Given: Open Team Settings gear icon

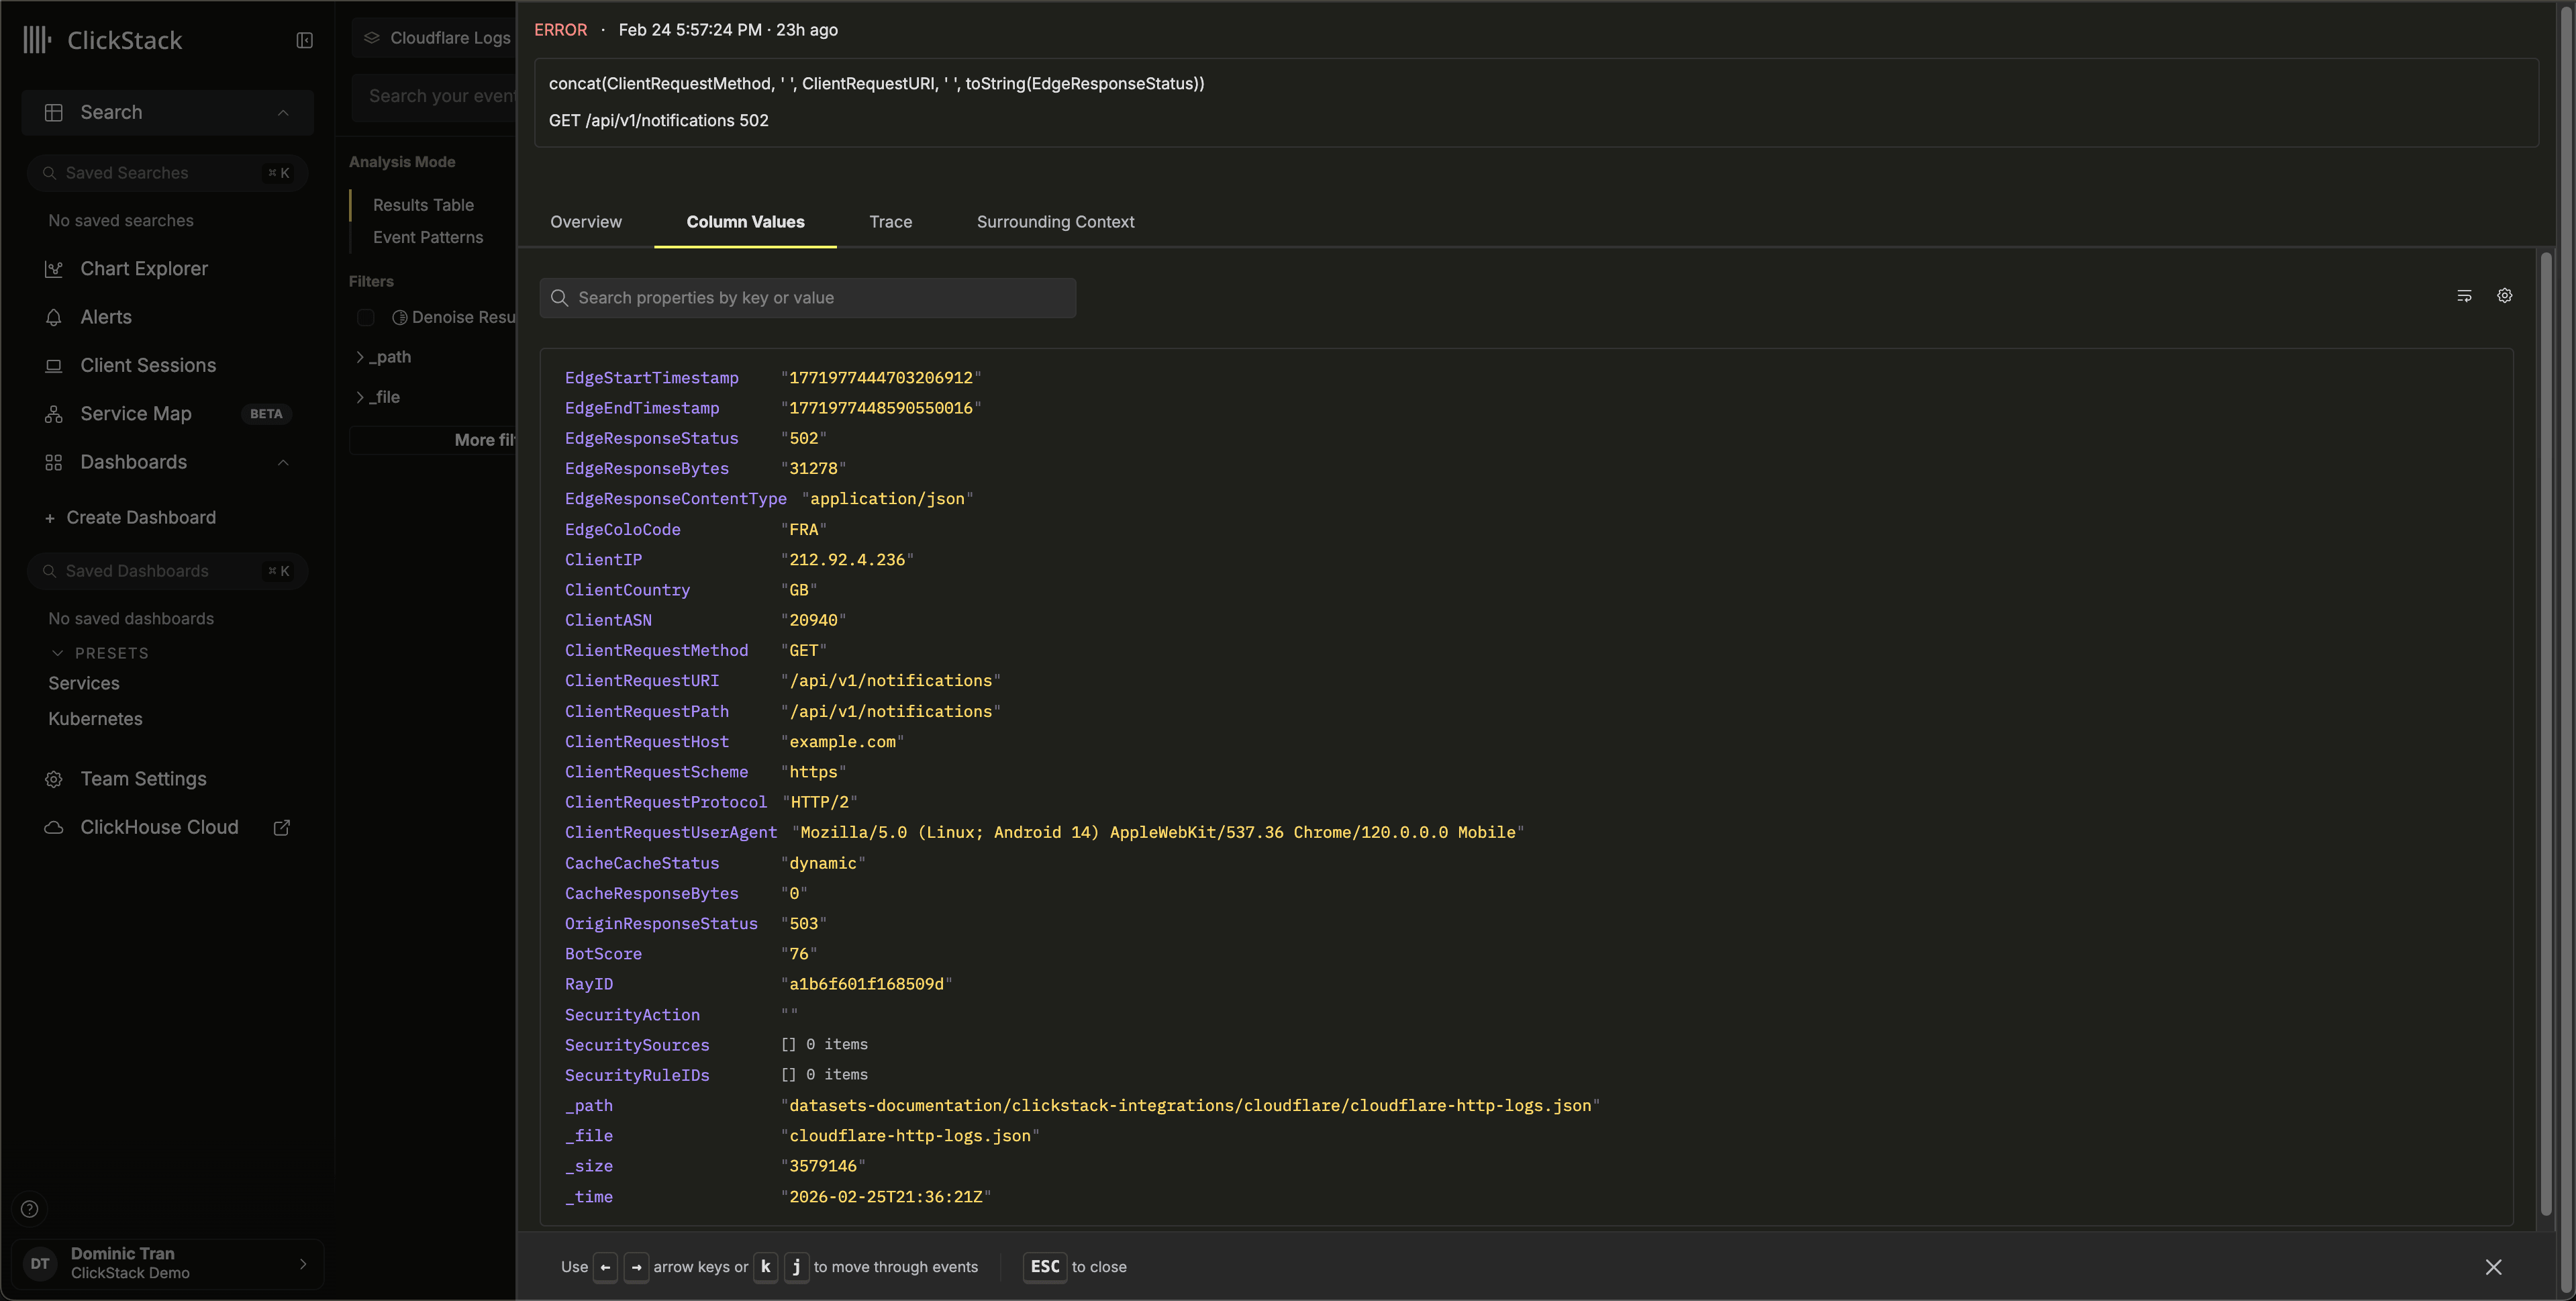Looking at the screenshot, I should click(54, 779).
